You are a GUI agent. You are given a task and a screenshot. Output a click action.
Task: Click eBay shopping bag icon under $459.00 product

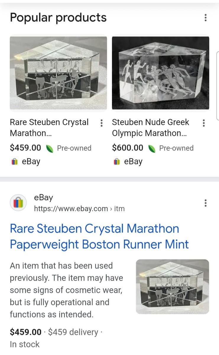coord(14,162)
